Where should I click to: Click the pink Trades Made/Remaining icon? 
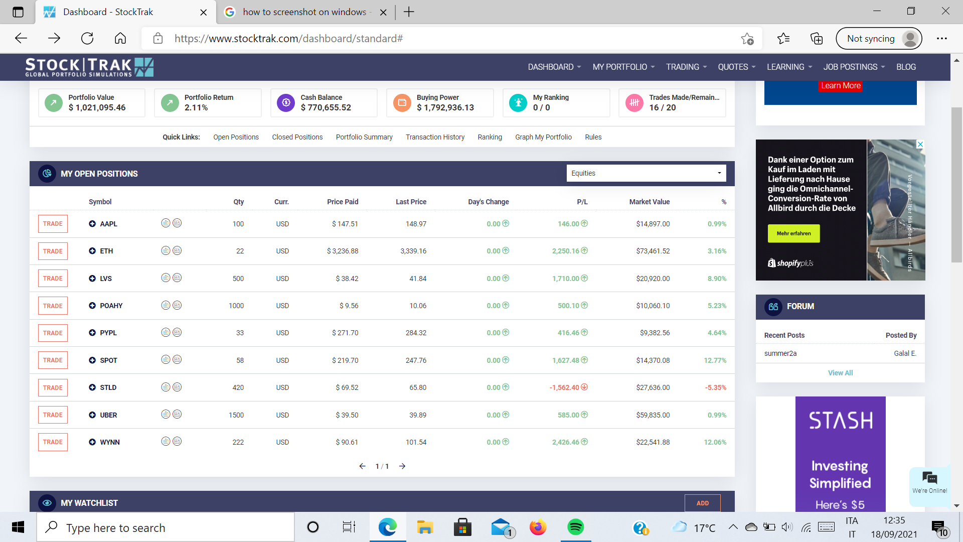(634, 103)
